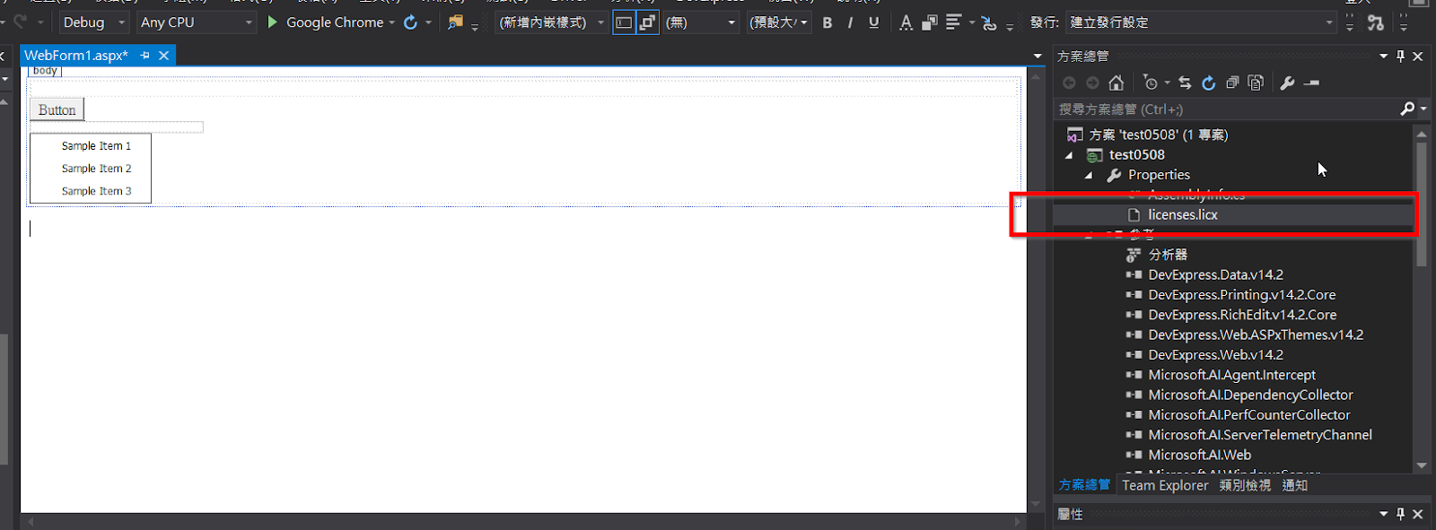The width and height of the screenshot is (1436, 530).
Task: Collapse the test0508 project node
Action: click(1069, 155)
